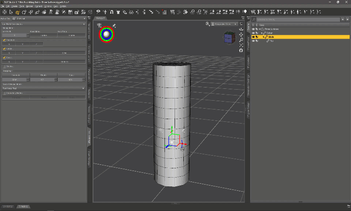Toggle visibility of the Bottom bone
This screenshot has width=351, height=211.
[x=254, y=33]
